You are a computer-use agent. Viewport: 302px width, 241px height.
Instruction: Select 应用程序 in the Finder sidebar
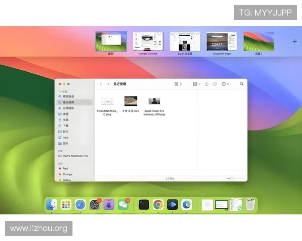tap(68, 108)
